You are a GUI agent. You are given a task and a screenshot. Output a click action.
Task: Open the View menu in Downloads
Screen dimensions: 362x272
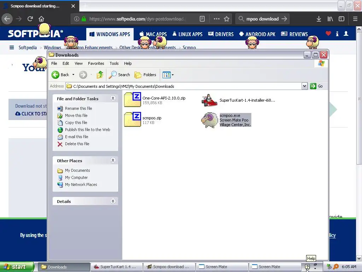[x=78, y=63]
